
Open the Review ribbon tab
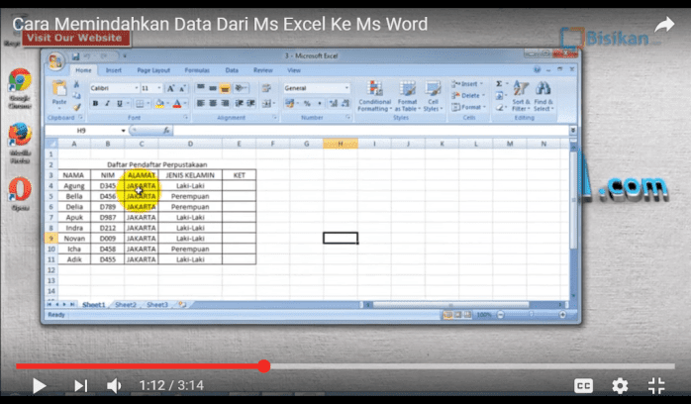click(x=263, y=70)
